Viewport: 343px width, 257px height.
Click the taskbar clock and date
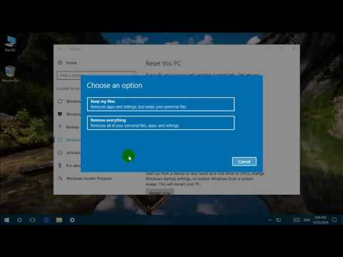[320, 220]
